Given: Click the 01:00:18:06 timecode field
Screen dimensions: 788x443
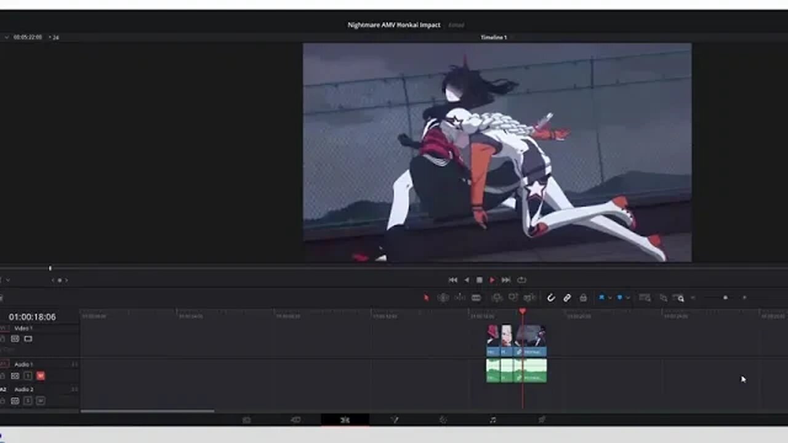Looking at the screenshot, I should pos(32,317).
